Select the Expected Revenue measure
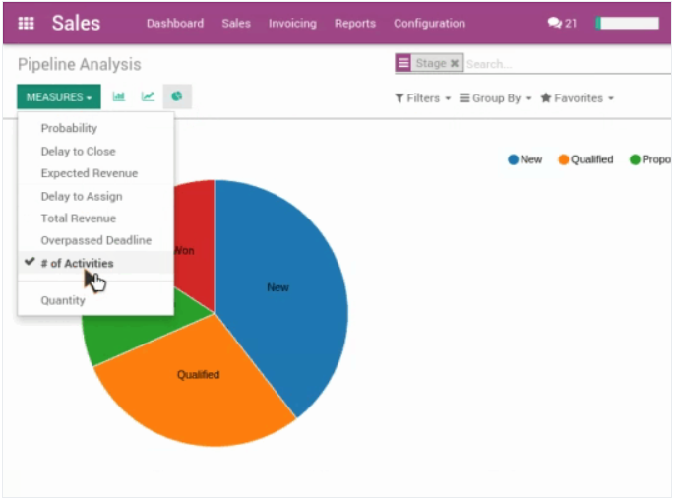This screenshot has width=676, height=501. (x=88, y=173)
